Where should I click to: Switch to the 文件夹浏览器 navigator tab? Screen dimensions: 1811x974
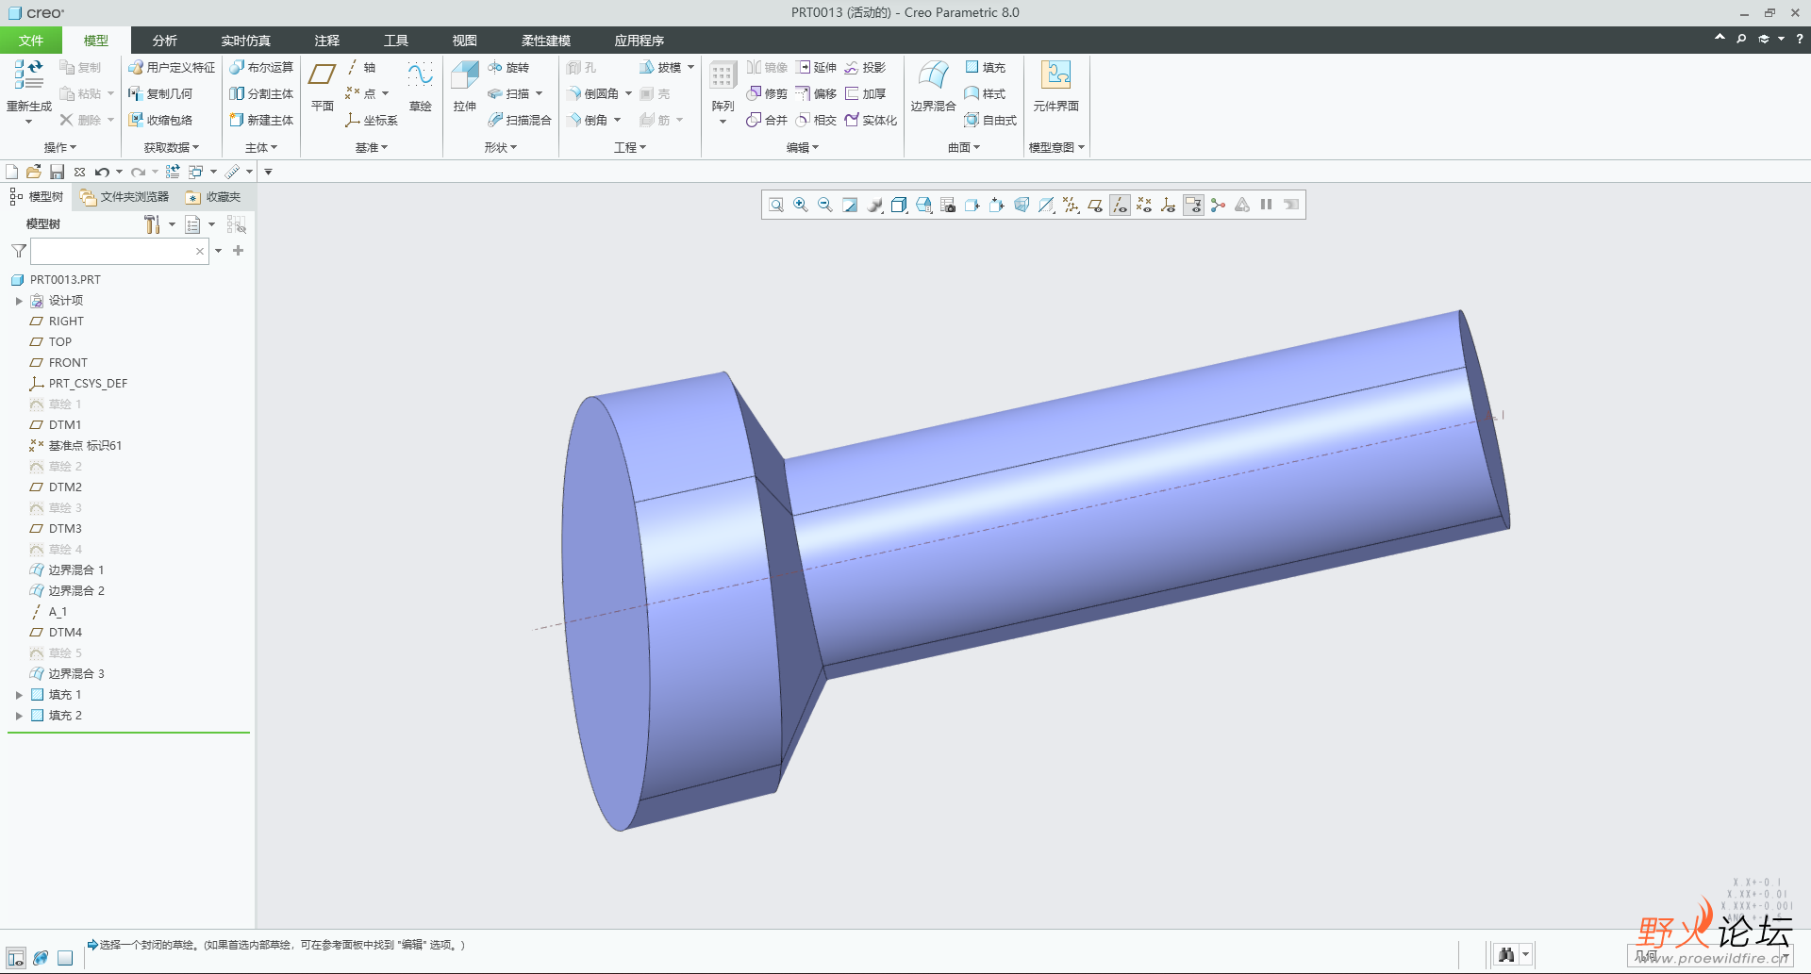pos(125,197)
